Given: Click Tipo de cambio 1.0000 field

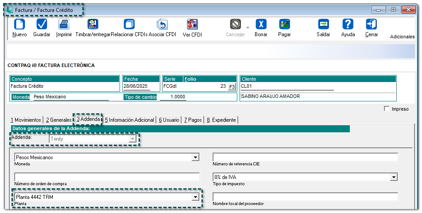Looking at the screenshot, I should 173,97.
